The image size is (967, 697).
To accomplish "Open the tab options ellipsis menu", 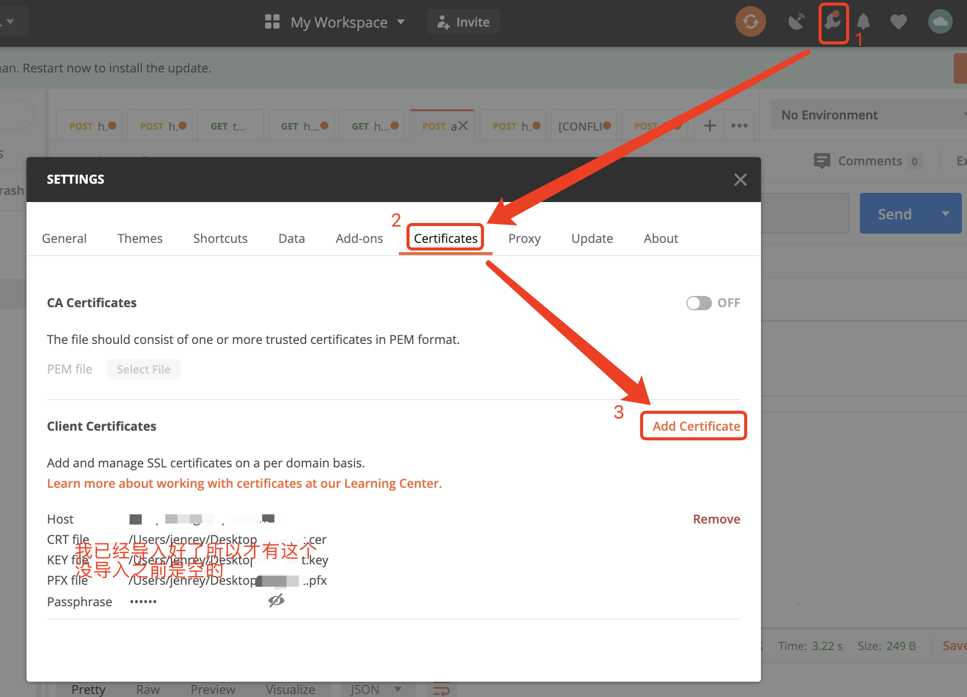I will pos(739,126).
